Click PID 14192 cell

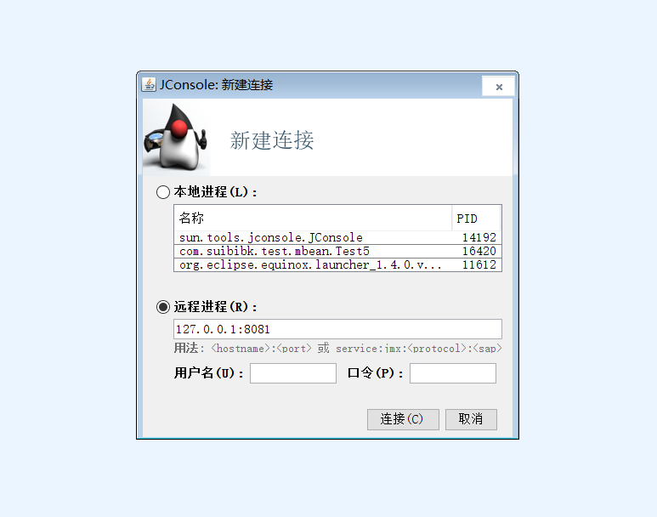tap(479, 237)
